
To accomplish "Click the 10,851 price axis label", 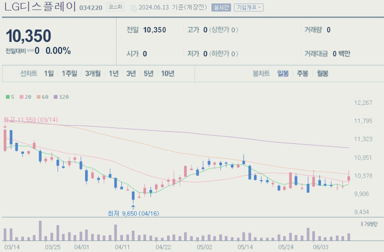I will coord(363,157).
